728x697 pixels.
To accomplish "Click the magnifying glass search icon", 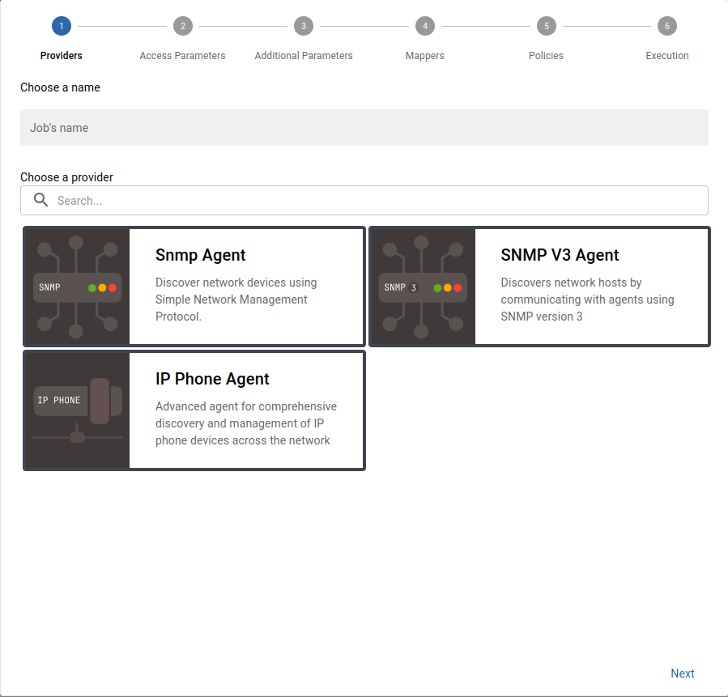I will (x=41, y=201).
